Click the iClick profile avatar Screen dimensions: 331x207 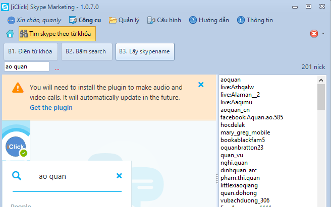pos(16,147)
